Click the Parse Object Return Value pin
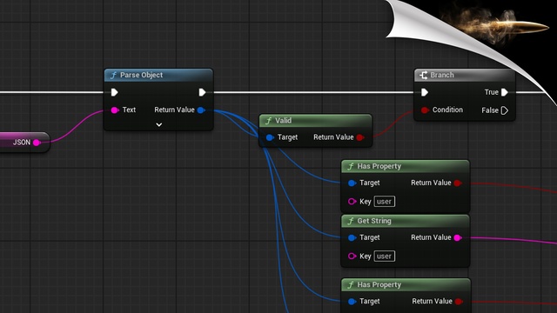Image resolution: width=557 pixels, height=313 pixels. (201, 110)
